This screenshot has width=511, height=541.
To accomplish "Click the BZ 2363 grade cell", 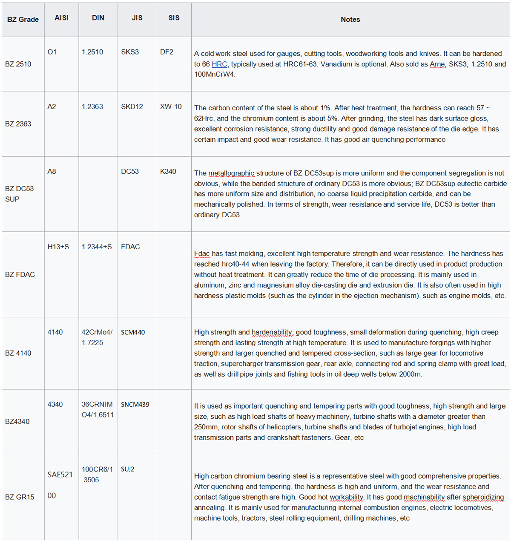I will (18, 124).
